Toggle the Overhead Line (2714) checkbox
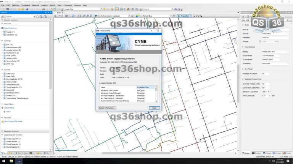This screenshot has height=164, width=293. click(5, 79)
